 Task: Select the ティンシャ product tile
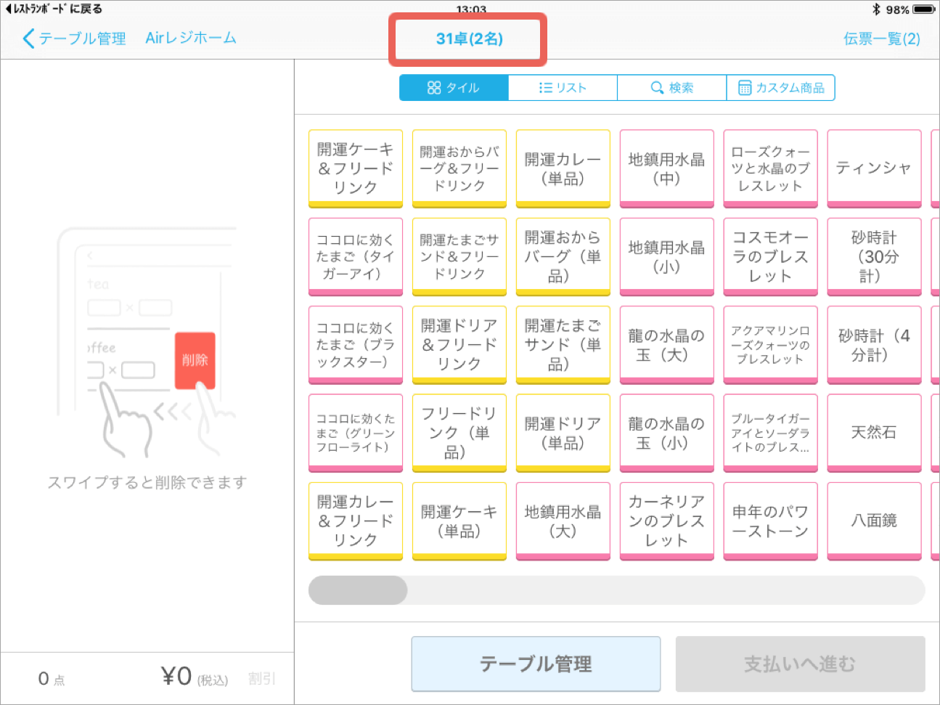click(x=874, y=168)
